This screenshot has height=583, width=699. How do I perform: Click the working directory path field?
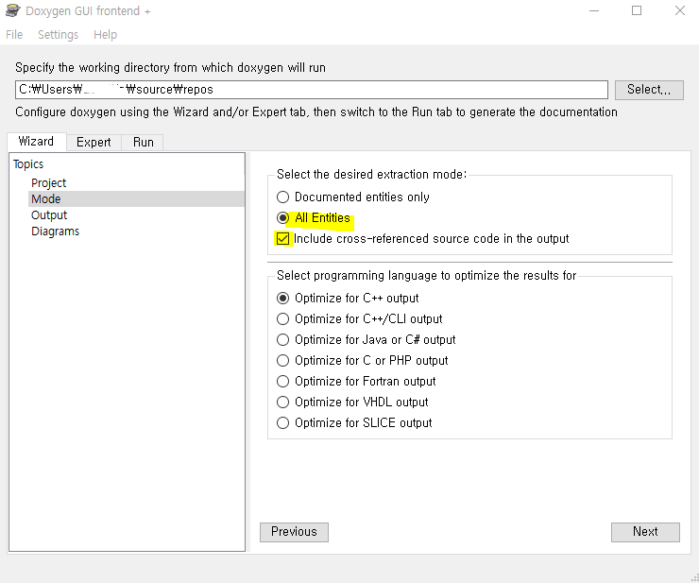coord(312,90)
